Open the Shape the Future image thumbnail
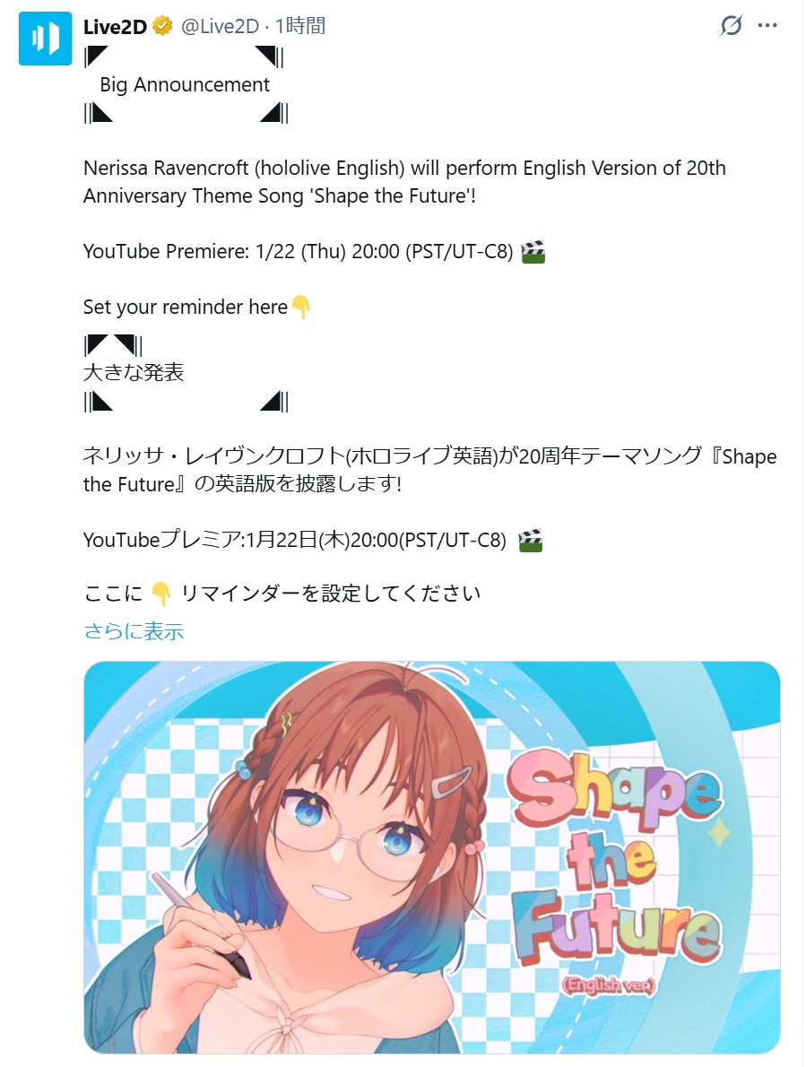This screenshot has width=806, height=1067. (432, 857)
